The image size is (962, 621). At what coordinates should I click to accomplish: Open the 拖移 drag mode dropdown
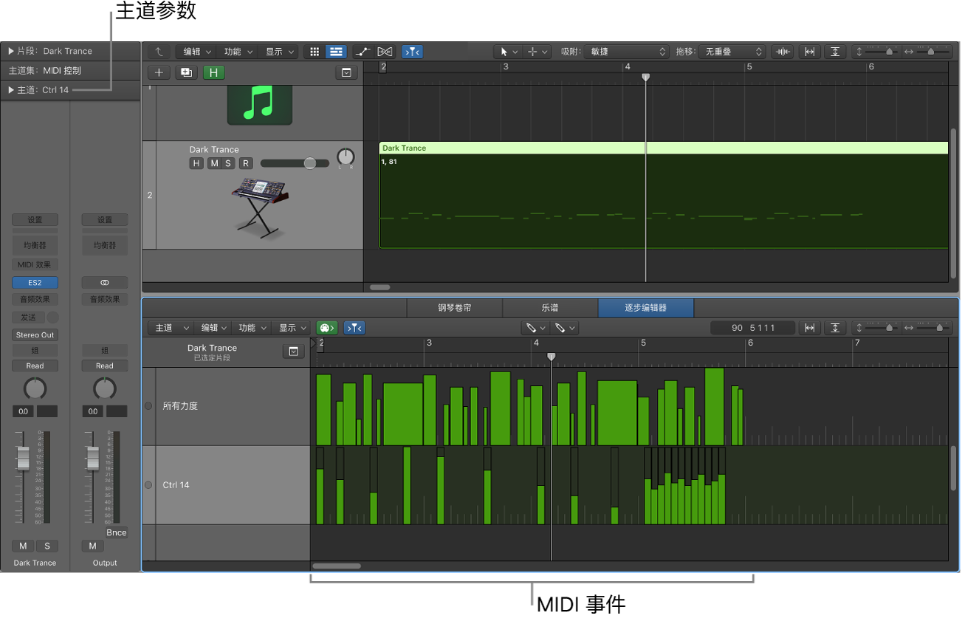pos(732,52)
